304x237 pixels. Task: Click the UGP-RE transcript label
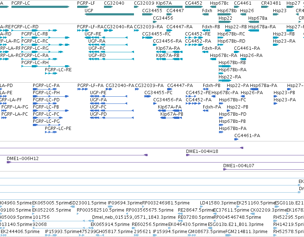coord(93,34)
